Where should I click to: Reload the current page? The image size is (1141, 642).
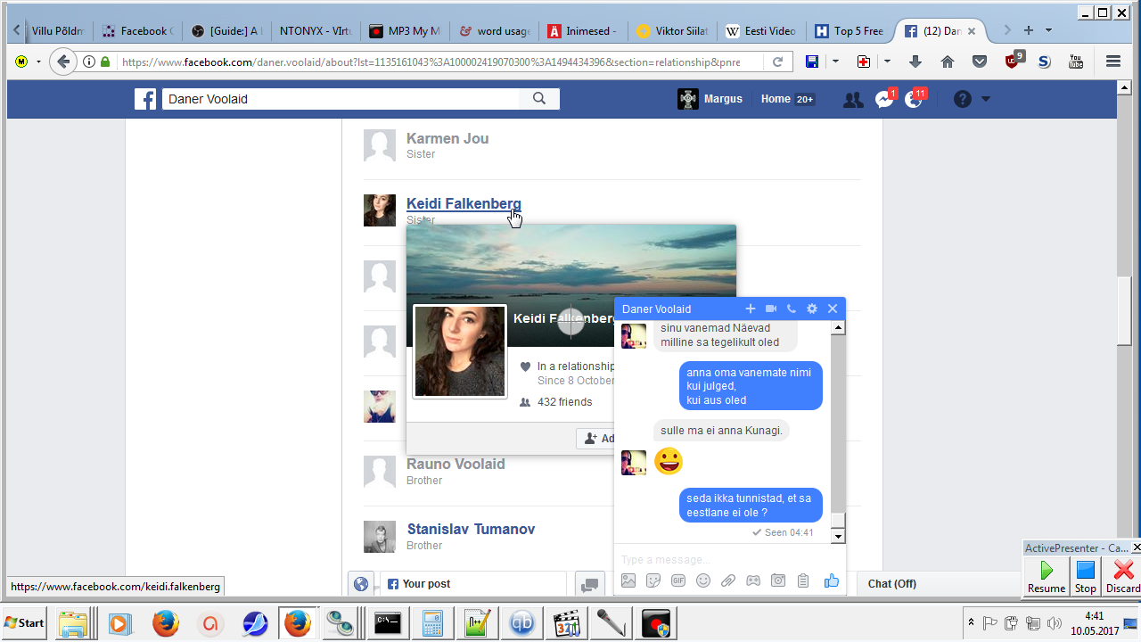coord(777,62)
